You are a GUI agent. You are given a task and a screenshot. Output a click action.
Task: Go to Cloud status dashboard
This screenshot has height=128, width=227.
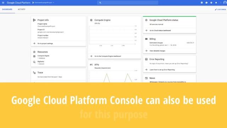click(x=160, y=31)
